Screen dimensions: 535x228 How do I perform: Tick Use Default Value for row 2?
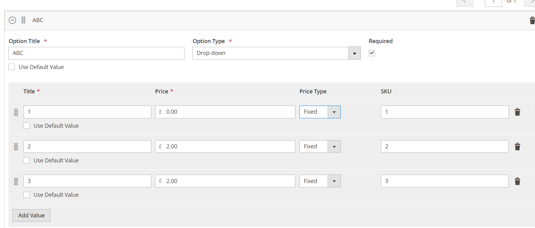27,160
